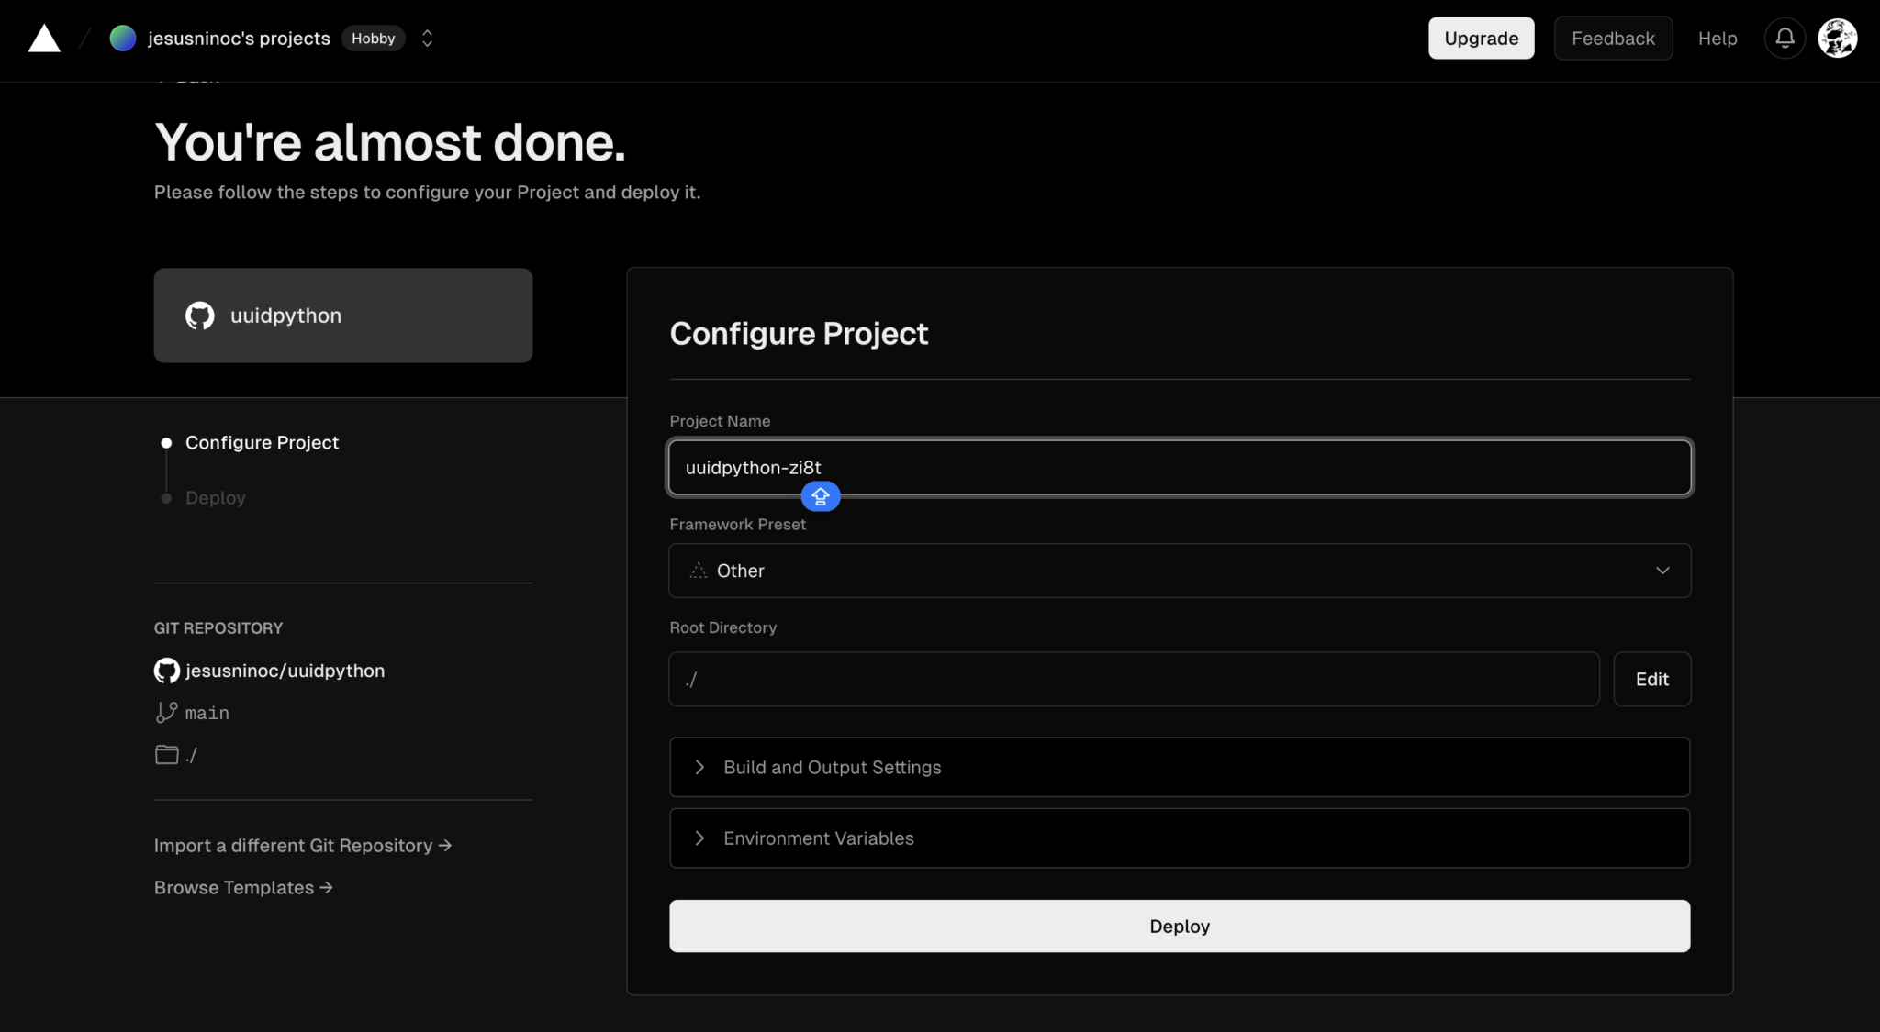Click the Hobby plan badge
Image resolution: width=1880 pixels, height=1032 pixels.
coord(374,39)
